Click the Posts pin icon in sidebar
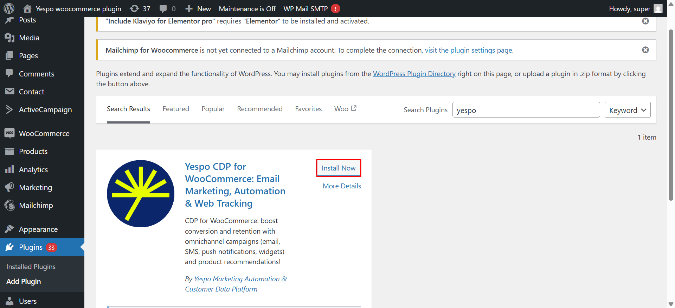The width and height of the screenshot is (675, 308). (x=9, y=20)
